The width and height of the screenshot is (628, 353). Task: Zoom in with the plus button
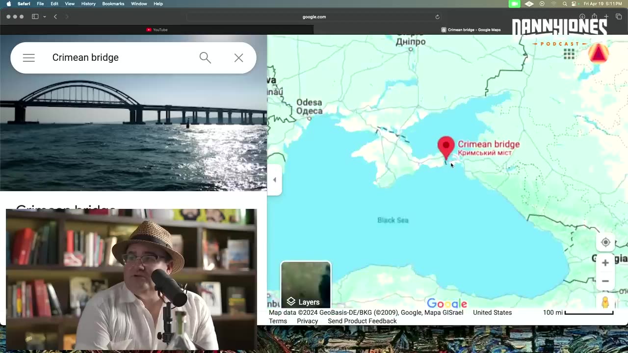point(605,263)
